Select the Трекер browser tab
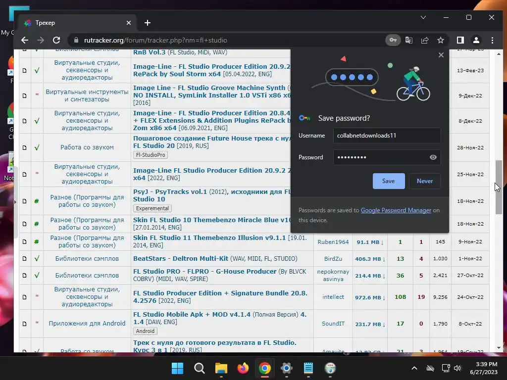 tap(77, 23)
